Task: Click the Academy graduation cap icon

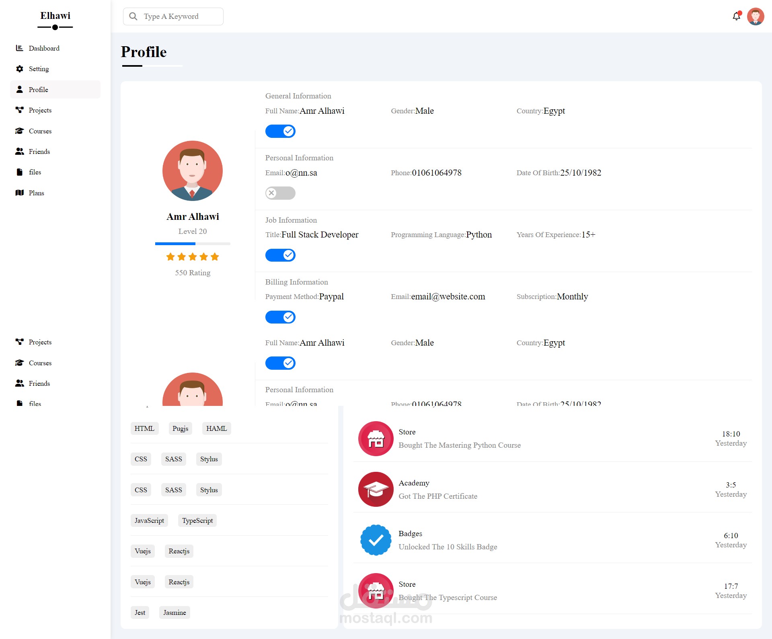Action: tap(376, 489)
